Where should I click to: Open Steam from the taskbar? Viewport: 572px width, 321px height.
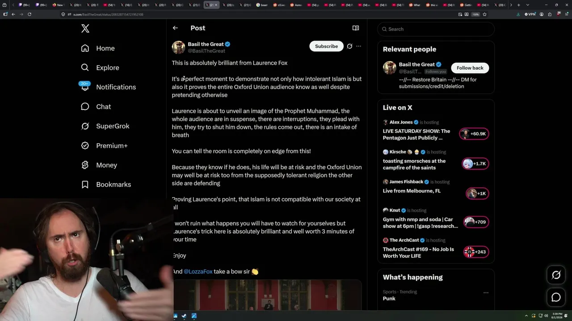click(185, 316)
